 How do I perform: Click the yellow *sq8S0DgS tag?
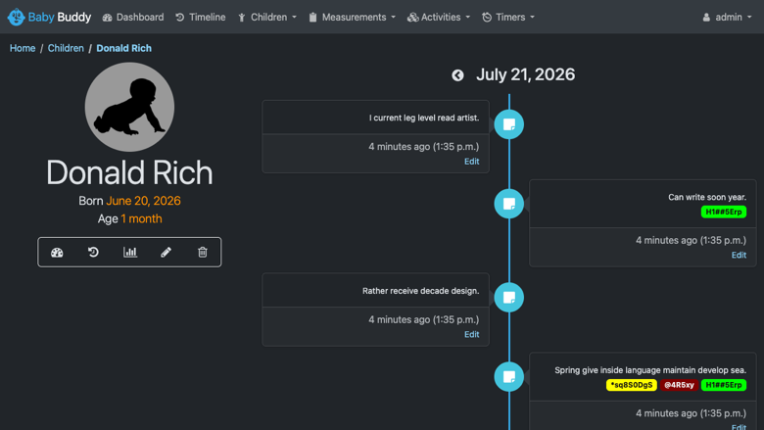[x=632, y=385]
